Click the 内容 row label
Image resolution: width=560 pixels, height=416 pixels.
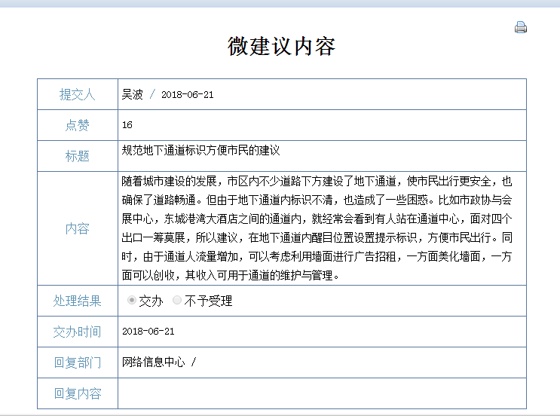click(x=77, y=228)
